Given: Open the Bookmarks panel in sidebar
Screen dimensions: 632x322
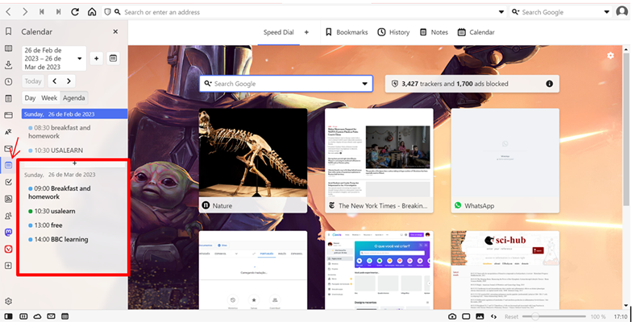Looking at the screenshot, I should [8, 32].
